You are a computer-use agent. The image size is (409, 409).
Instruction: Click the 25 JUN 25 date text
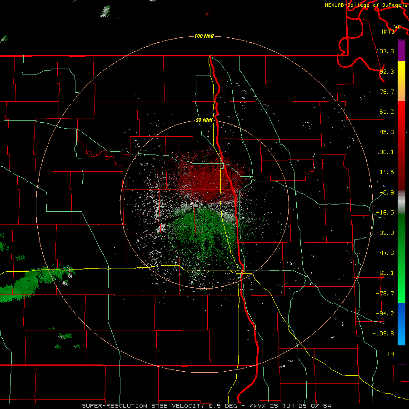click(x=289, y=406)
